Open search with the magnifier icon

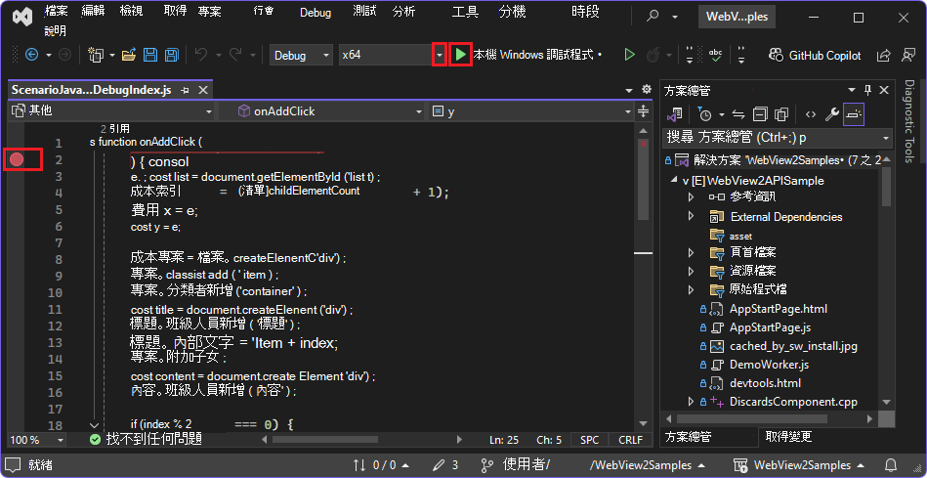click(x=653, y=17)
